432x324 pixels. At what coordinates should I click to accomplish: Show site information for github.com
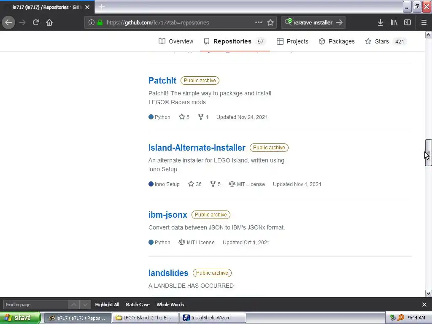[x=92, y=23]
